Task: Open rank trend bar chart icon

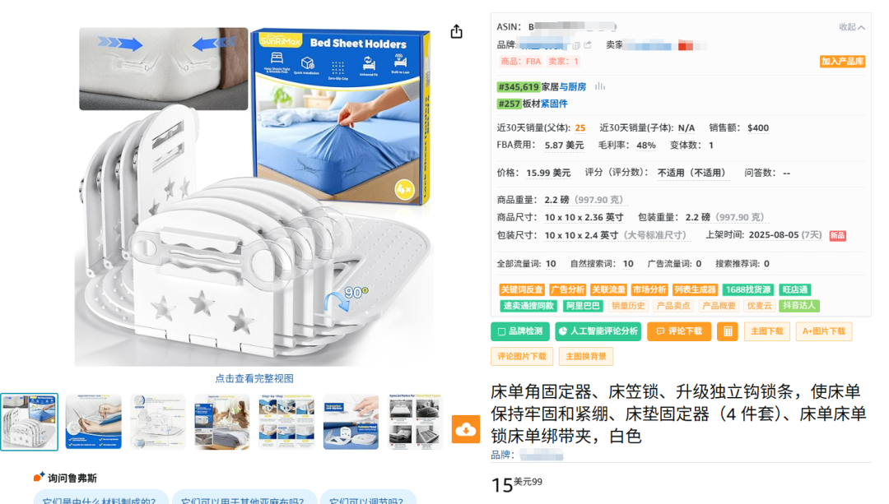Action: point(600,86)
